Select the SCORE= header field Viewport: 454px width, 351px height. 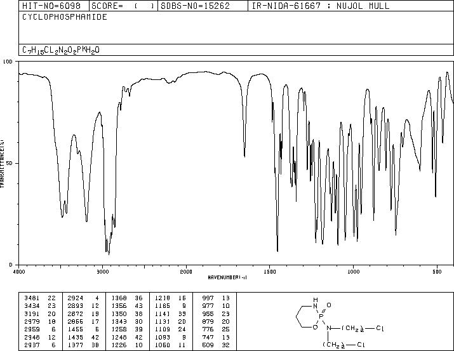124,6
